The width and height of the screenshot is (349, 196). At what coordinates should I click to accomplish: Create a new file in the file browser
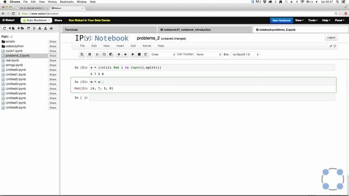11,28
